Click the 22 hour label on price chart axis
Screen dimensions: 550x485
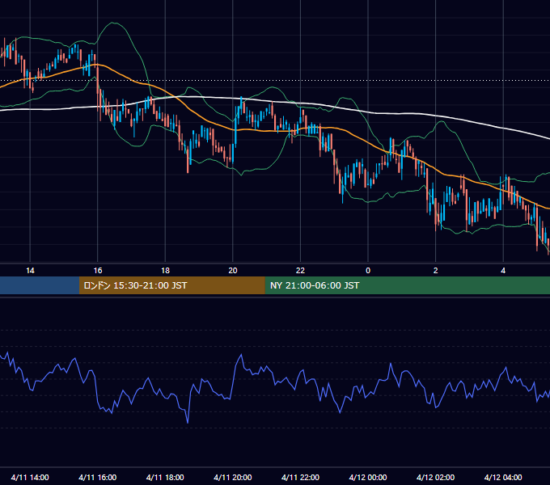[x=300, y=271]
